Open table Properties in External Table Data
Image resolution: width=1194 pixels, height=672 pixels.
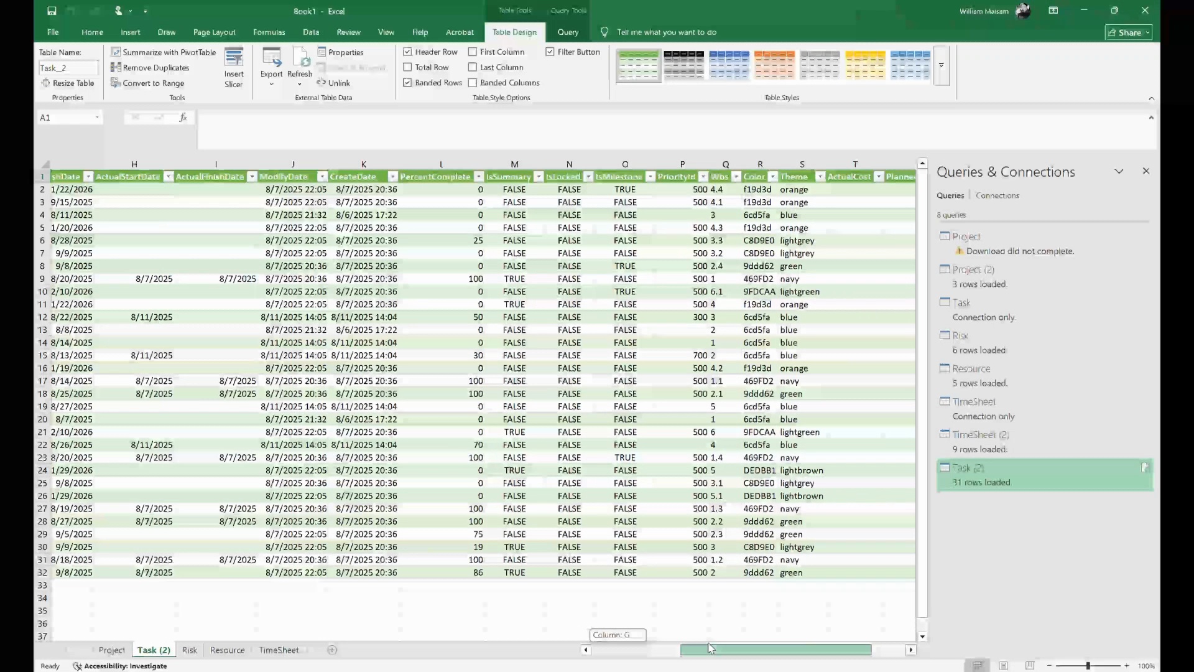(x=340, y=52)
